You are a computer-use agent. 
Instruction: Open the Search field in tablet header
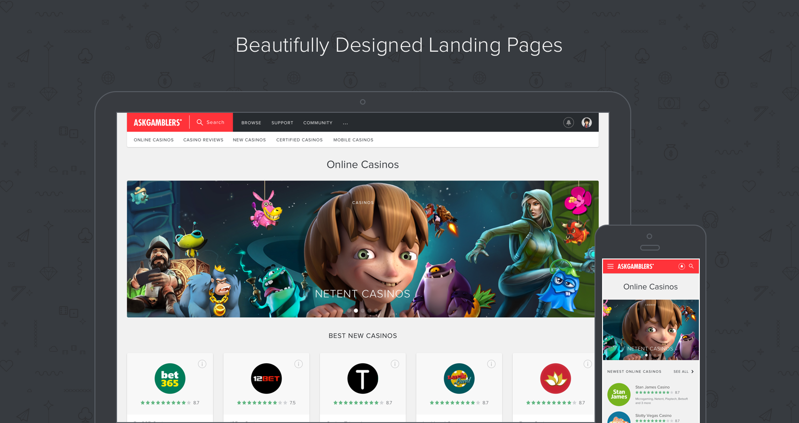tap(211, 122)
